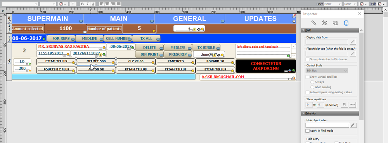
Task: Click pencil icon beside Display data from
Action: point(353,42)
